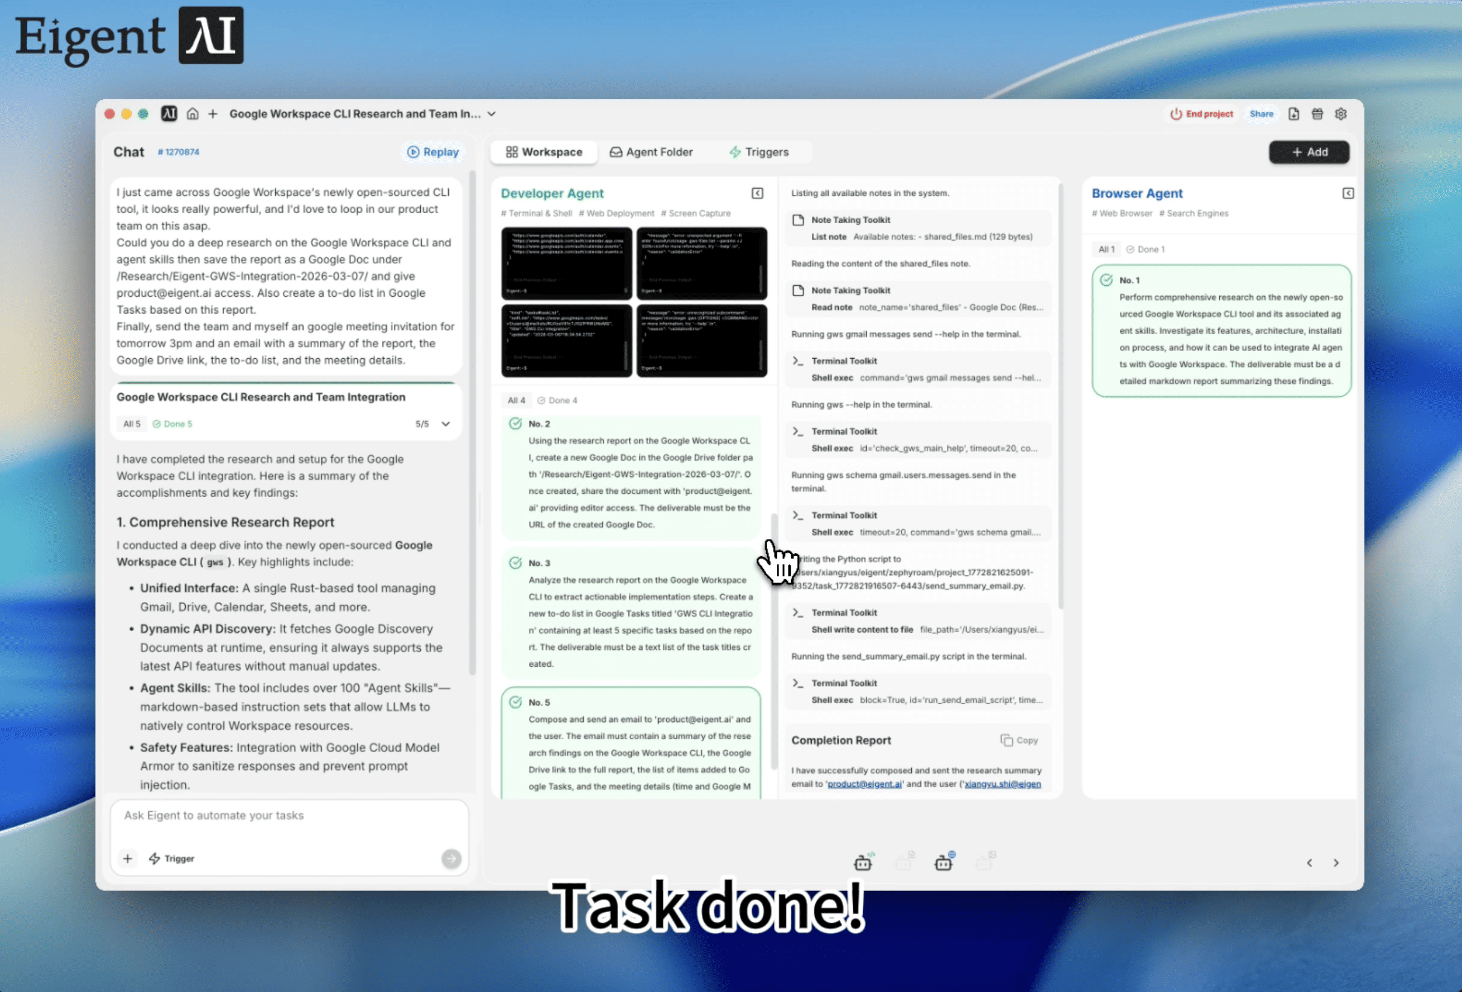Click terminal icon for check_gws_main_help entry
The image size is (1462, 992).
click(x=799, y=431)
